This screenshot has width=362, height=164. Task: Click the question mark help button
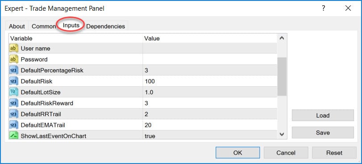[x=324, y=8]
